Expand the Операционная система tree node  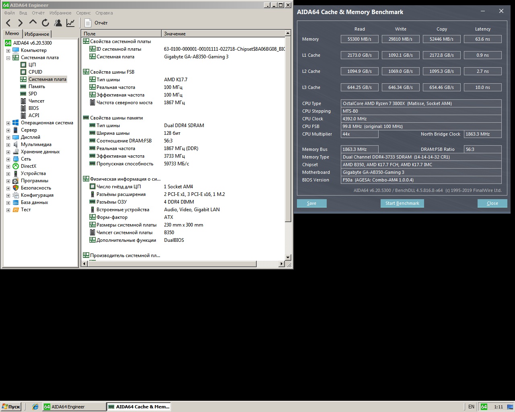pos(8,123)
